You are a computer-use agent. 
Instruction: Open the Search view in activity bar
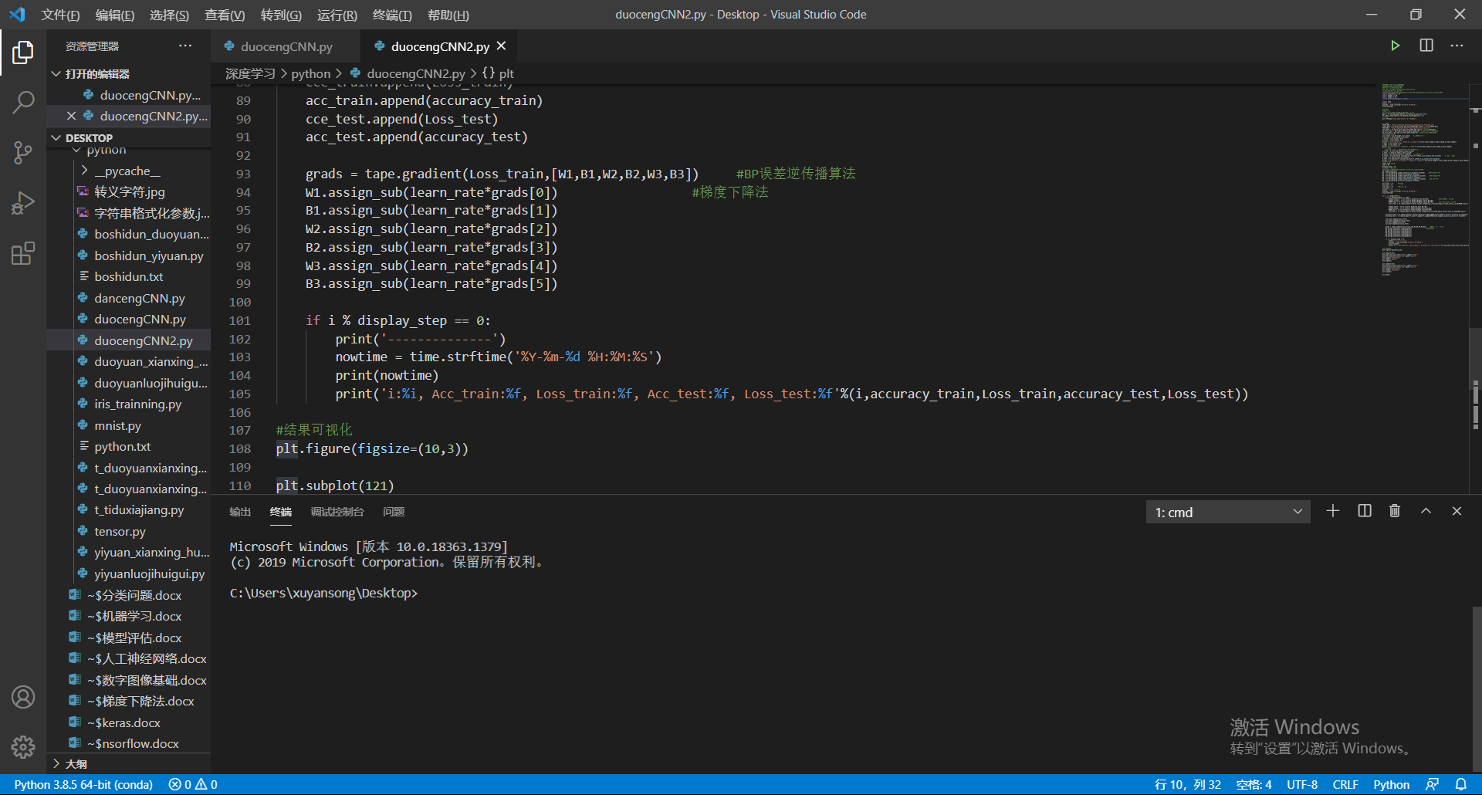pyautogui.click(x=23, y=102)
